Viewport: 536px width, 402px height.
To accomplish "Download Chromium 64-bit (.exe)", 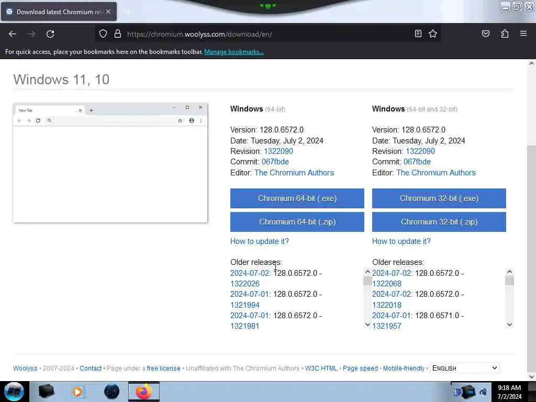I will 297,198.
